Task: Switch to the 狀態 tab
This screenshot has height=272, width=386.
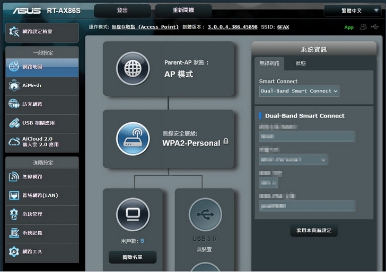Action: coord(301,64)
